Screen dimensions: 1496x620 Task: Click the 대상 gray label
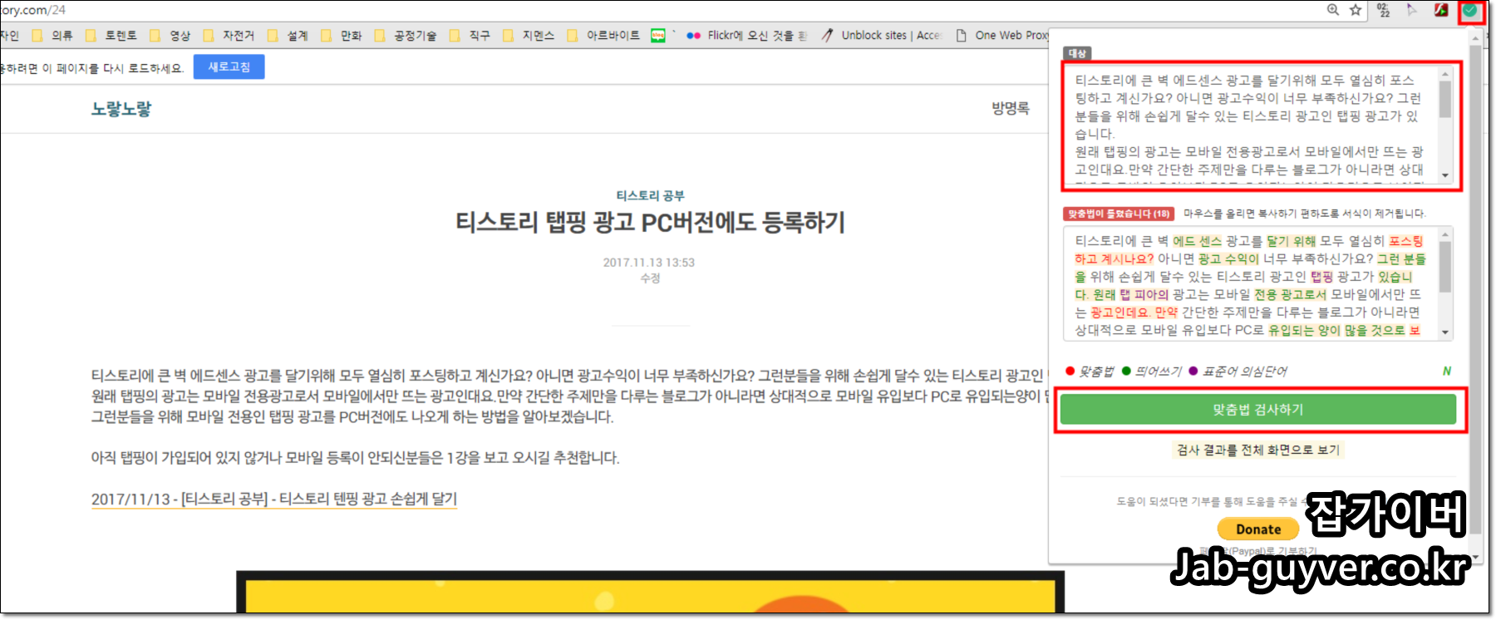[1077, 53]
